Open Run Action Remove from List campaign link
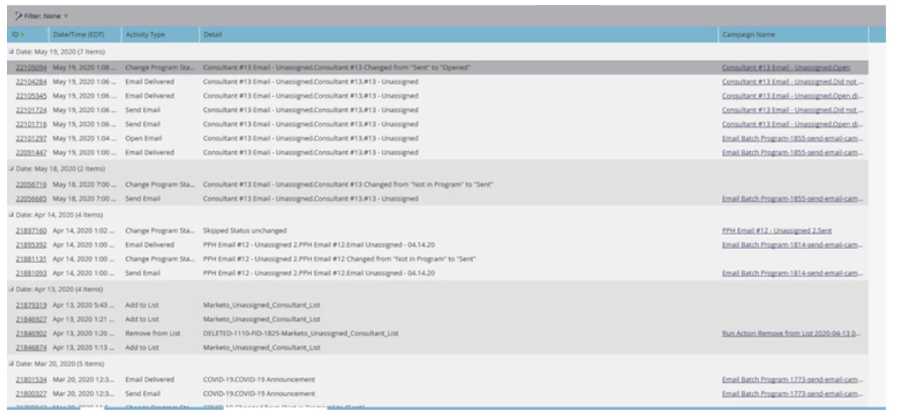This screenshot has height=419, width=915. point(792,333)
